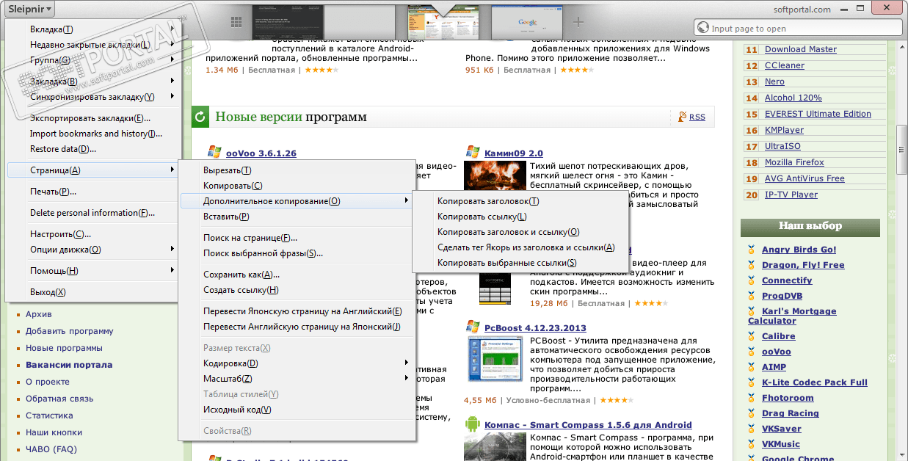Choose Создать ссылку menu entry
Screen dimensions: 908x461
pyautogui.click(x=297, y=290)
